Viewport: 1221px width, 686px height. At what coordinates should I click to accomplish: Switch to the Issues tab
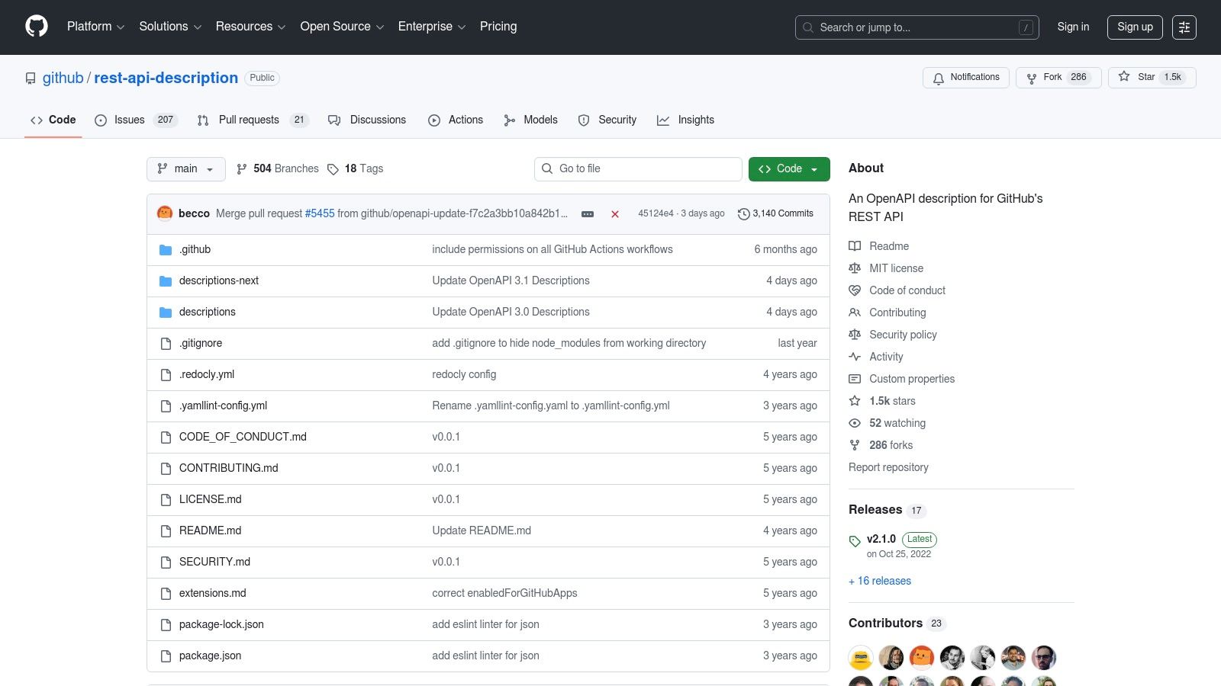click(x=134, y=120)
